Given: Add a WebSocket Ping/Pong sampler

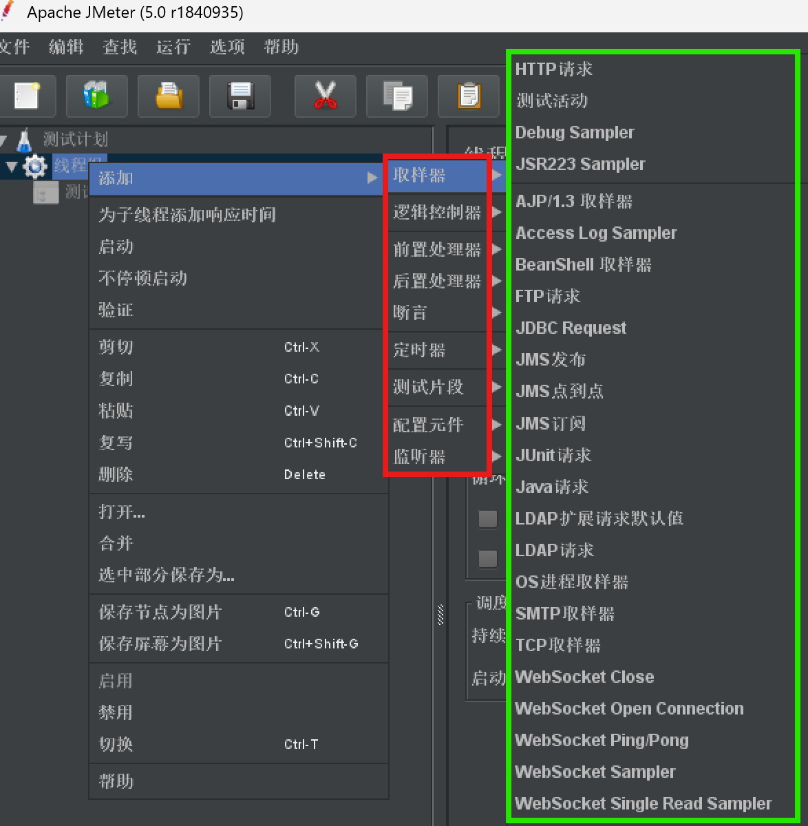Looking at the screenshot, I should click(652, 740).
